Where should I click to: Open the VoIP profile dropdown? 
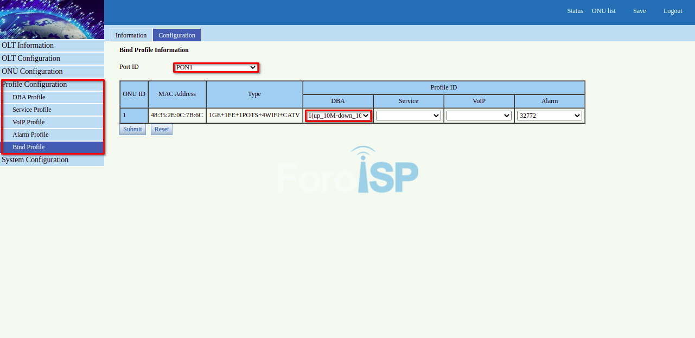pyautogui.click(x=479, y=116)
